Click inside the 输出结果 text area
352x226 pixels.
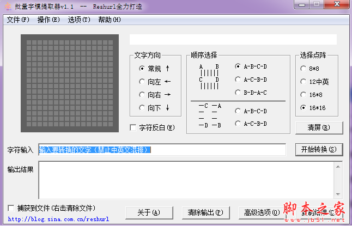click(186, 180)
